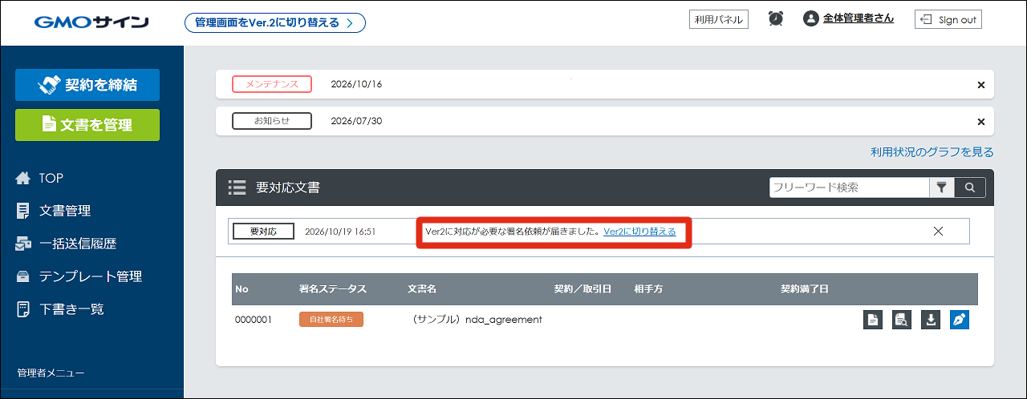The width and height of the screenshot is (1027, 399).
Task: Click the 契約／取引日 column header
Action: pyautogui.click(x=583, y=288)
